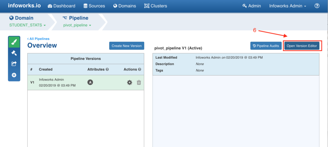Open Clusters menu item
328x147 pixels.
[156, 6]
